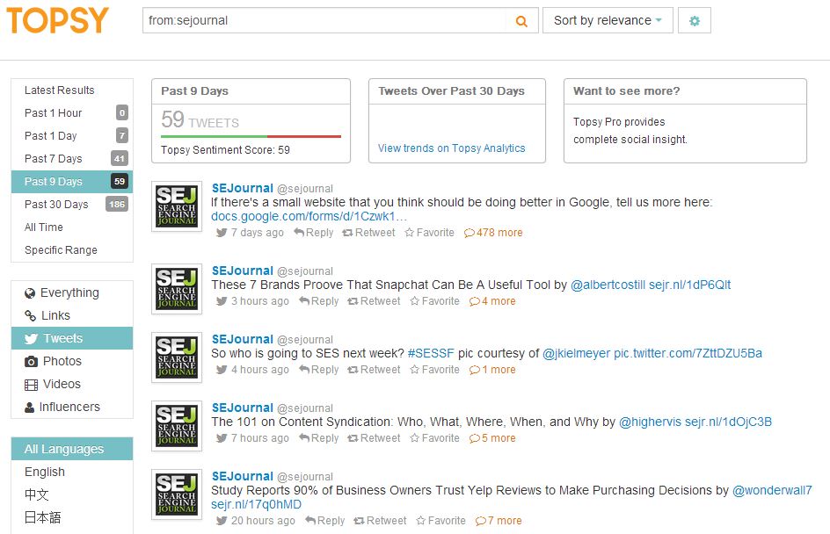The width and height of the screenshot is (830, 534).
Task: Expand 7 more on Yelp Reviews tweet
Action: [499, 521]
